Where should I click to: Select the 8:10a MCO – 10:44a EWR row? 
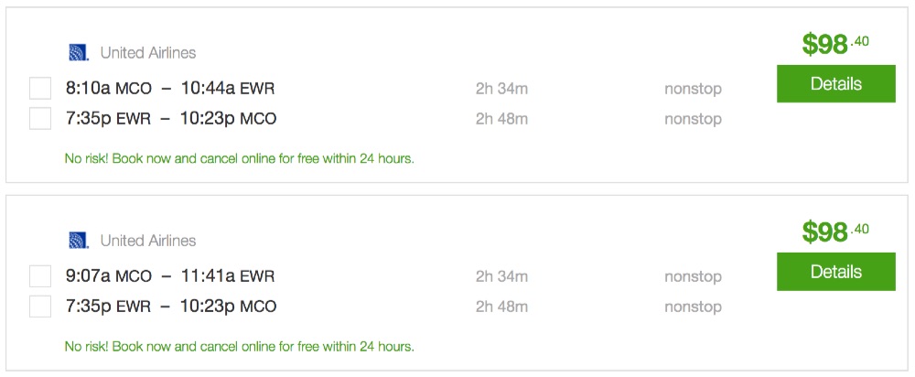coord(170,89)
